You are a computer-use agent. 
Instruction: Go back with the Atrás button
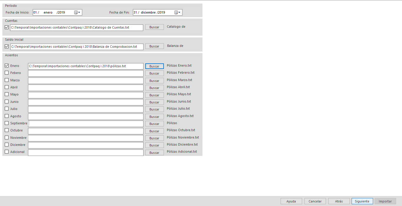339,201
